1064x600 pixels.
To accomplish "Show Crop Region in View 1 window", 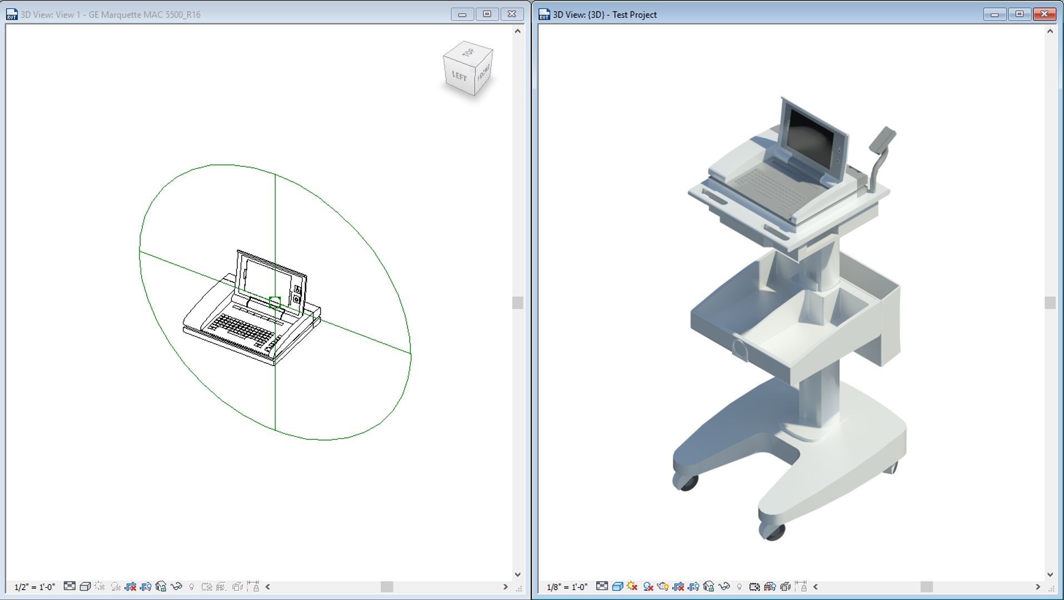I will coord(146,587).
